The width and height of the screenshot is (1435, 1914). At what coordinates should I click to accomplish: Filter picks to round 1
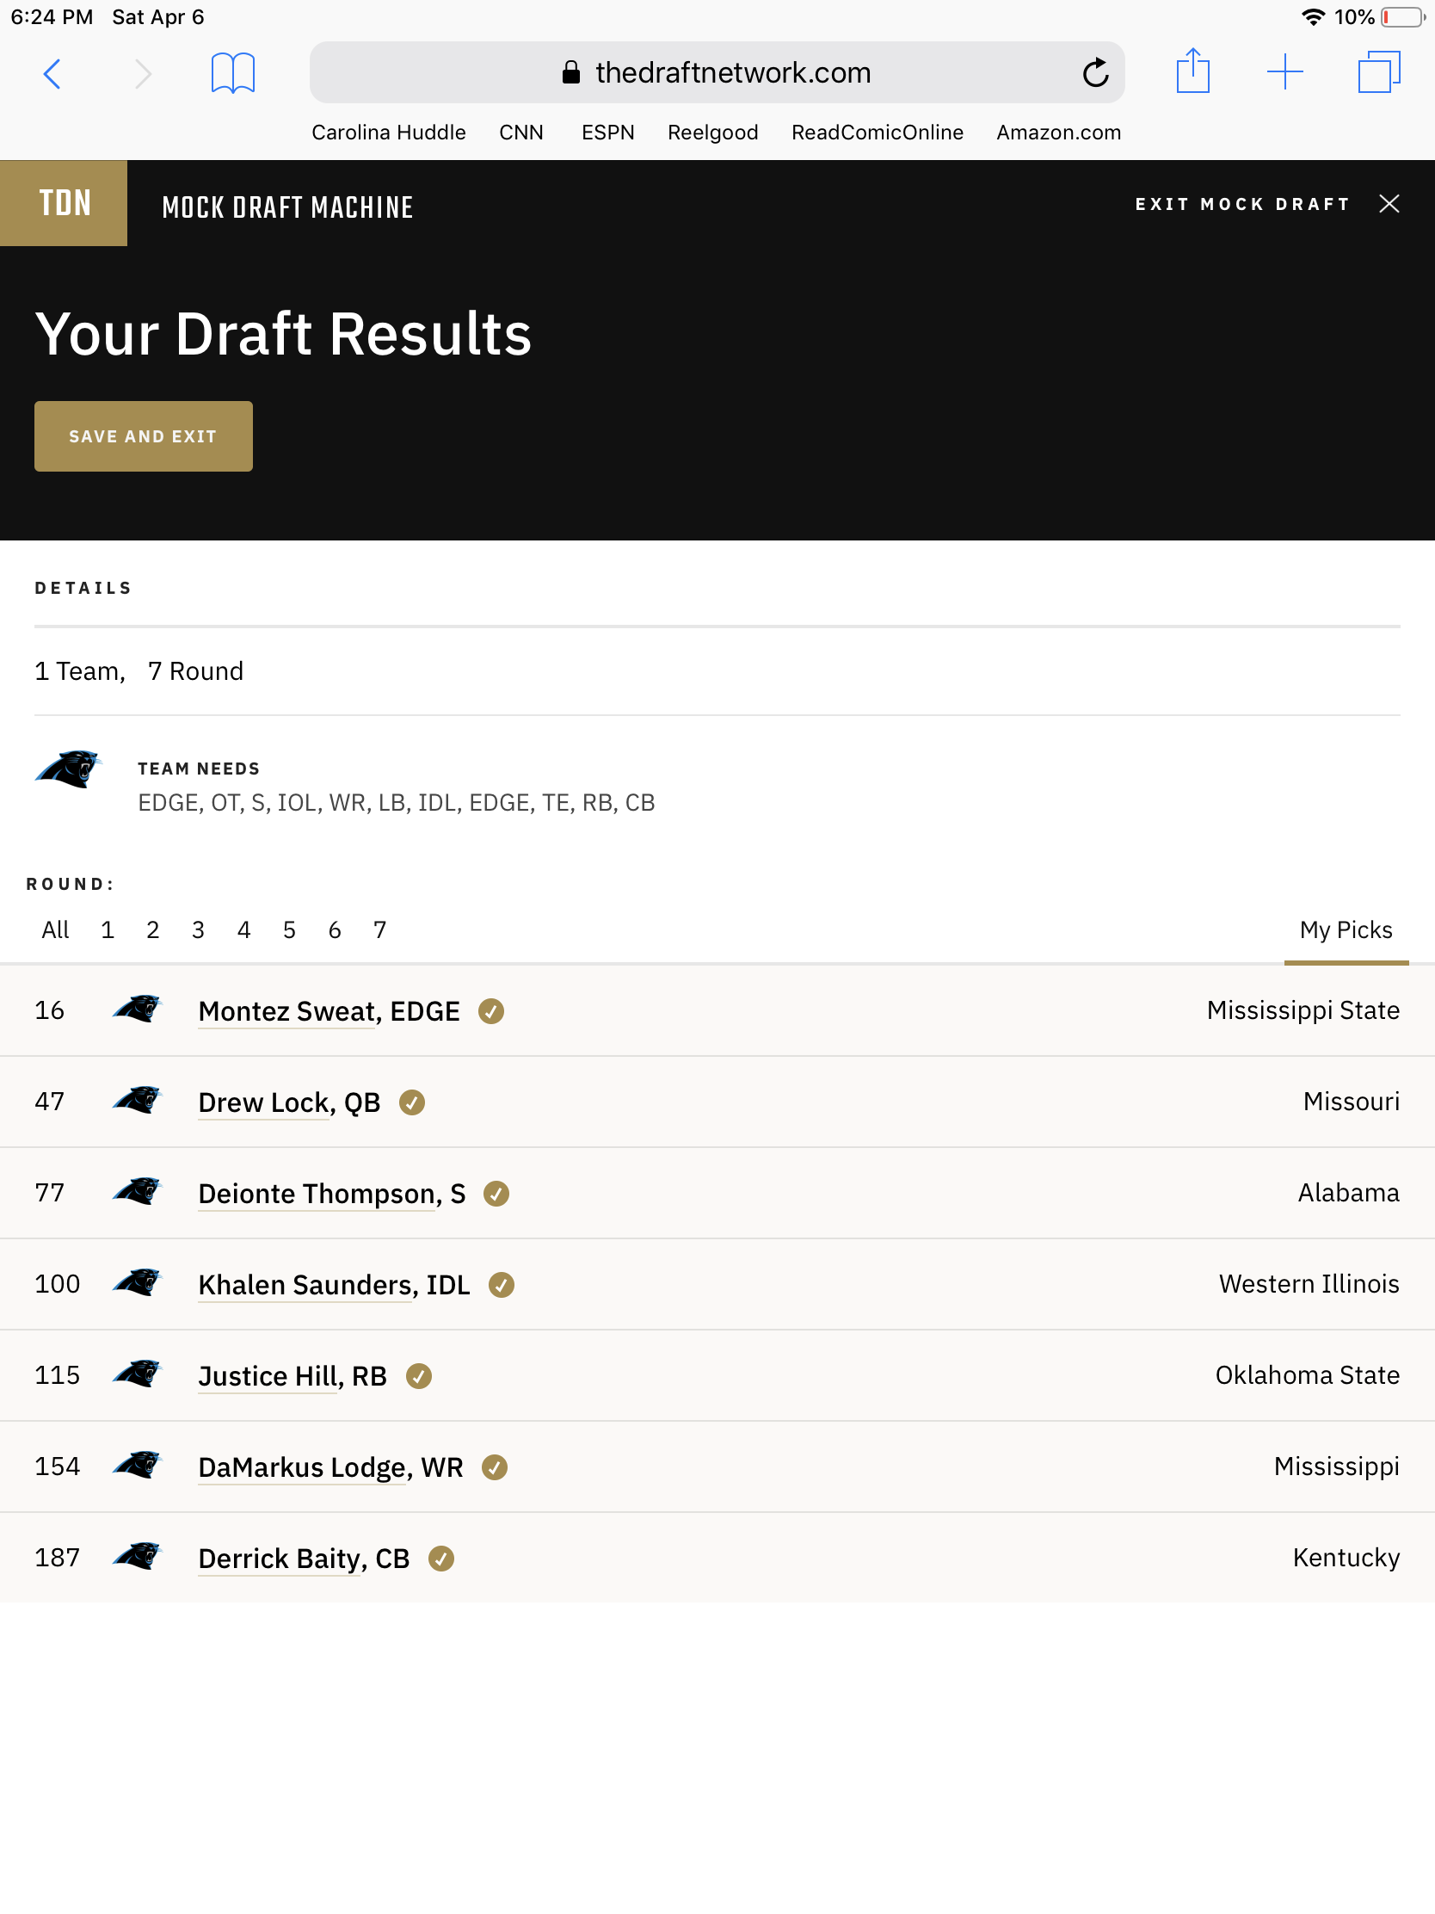108,930
